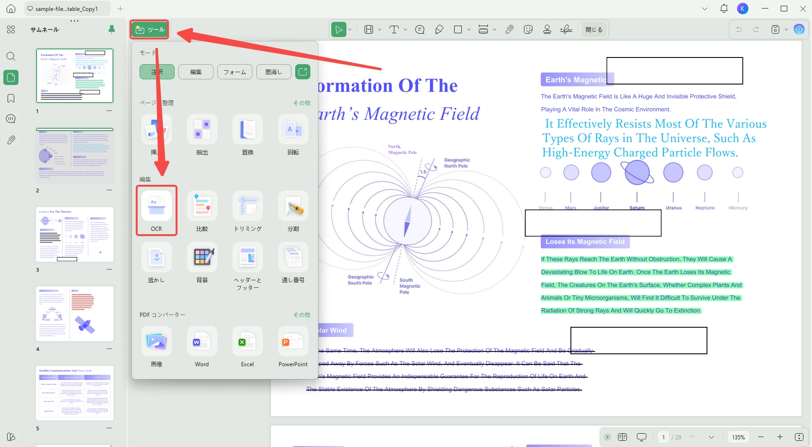Open the bookmarks sidebar icon
Screen dimensions: 812x447
pos(11,98)
